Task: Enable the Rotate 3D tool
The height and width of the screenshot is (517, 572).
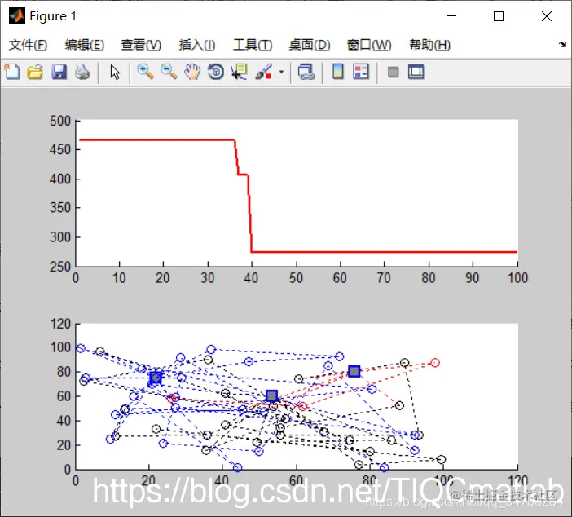Action: tap(216, 72)
